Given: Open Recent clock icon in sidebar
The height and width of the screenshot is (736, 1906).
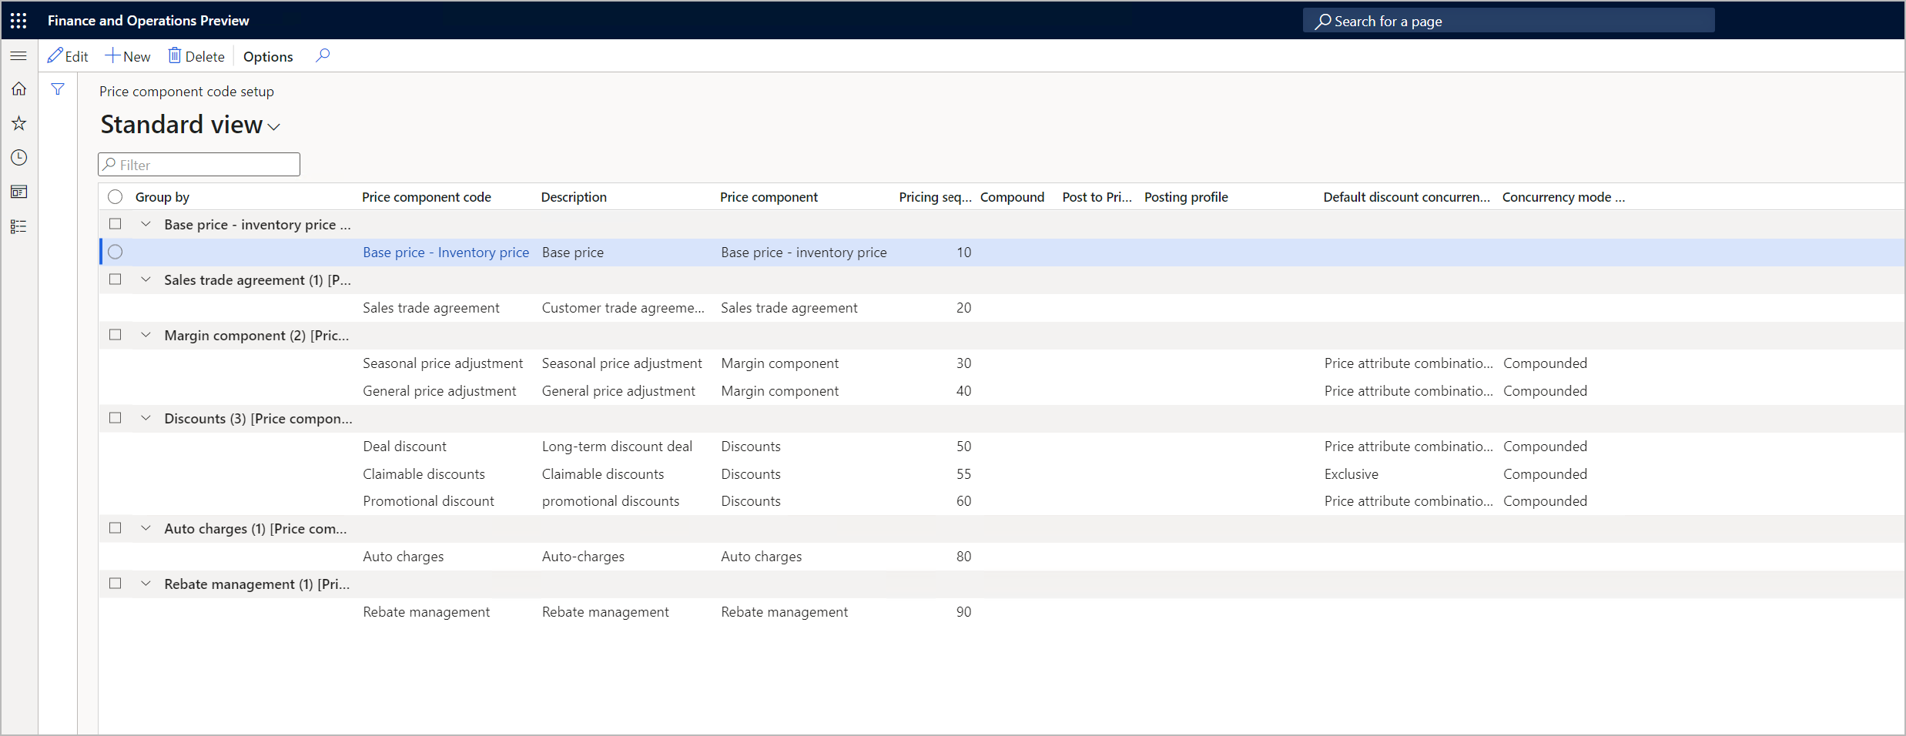Looking at the screenshot, I should [18, 158].
